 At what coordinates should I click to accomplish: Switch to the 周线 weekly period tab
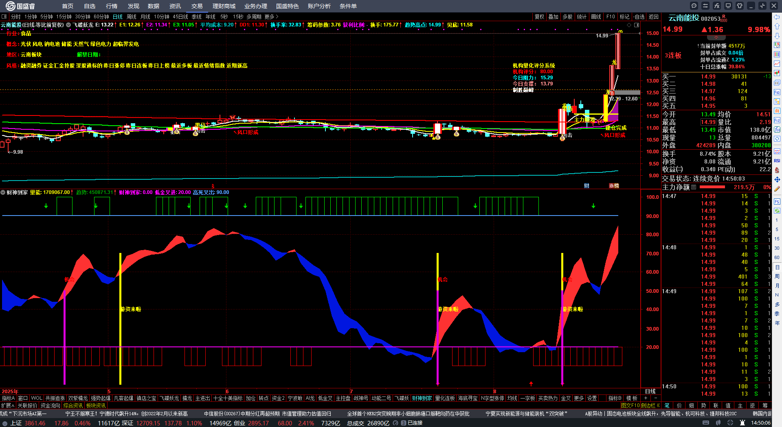coord(132,17)
